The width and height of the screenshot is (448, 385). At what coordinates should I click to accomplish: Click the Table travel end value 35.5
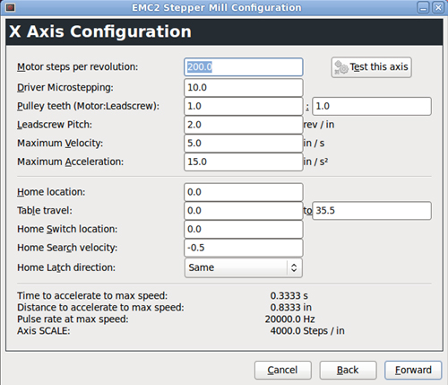[372, 211]
